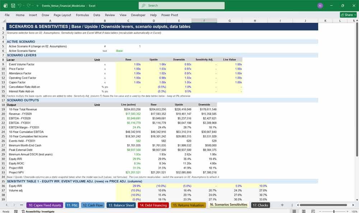Click the vertical scrollbar down arrow
The height and width of the screenshot is (213, 359).
point(357,200)
